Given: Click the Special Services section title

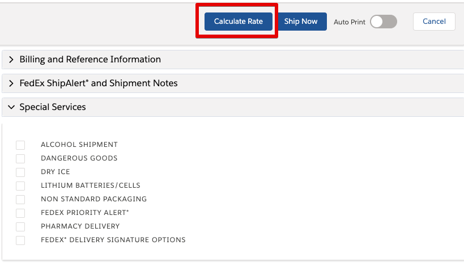Looking at the screenshot, I should [53, 107].
